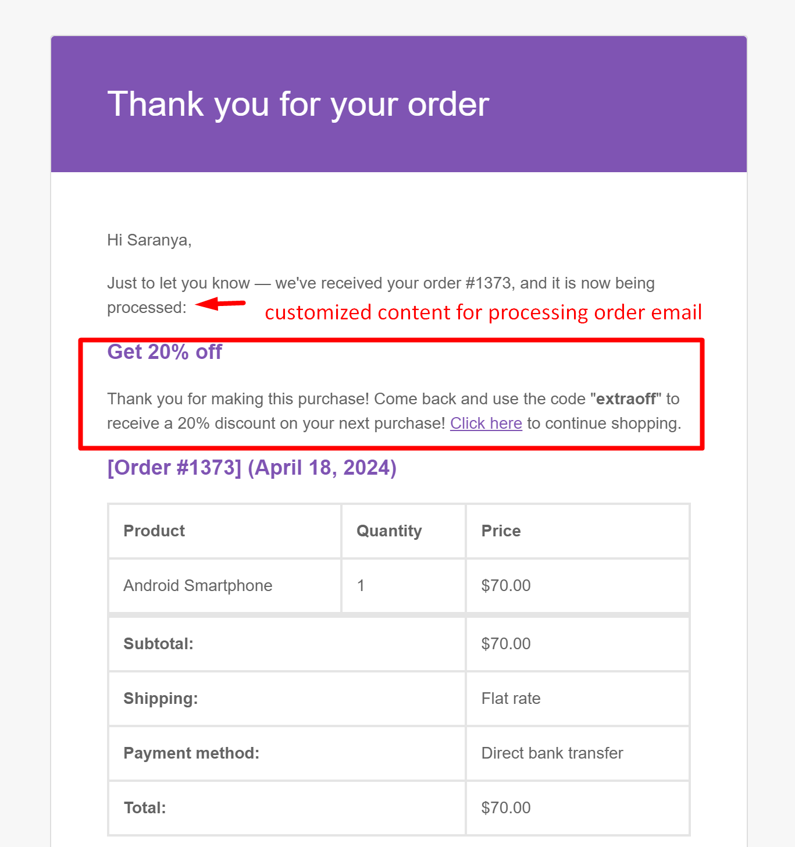Screen dimensions: 795x847
Task: Click the "Price" column header
Action: tap(501, 531)
